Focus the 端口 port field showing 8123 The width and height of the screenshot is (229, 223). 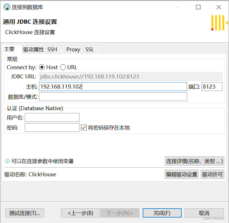(x=212, y=87)
